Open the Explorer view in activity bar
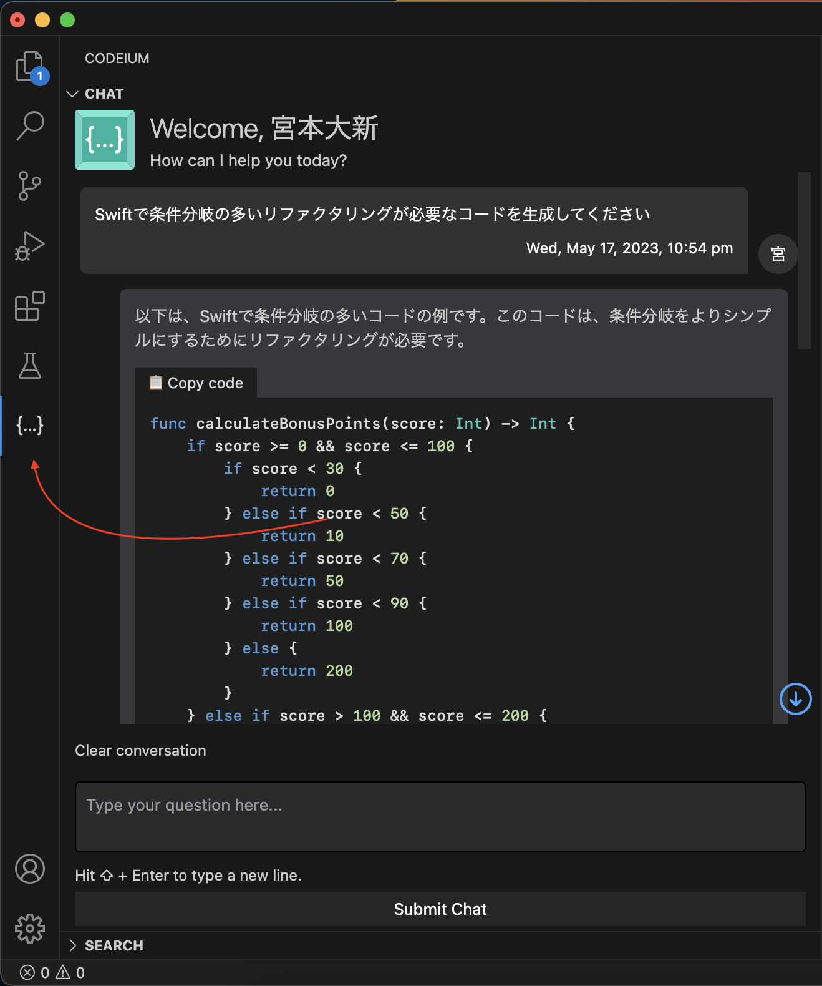822x986 pixels. pos(30,66)
